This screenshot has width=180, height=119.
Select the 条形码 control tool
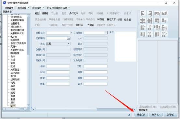tap(79, 25)
